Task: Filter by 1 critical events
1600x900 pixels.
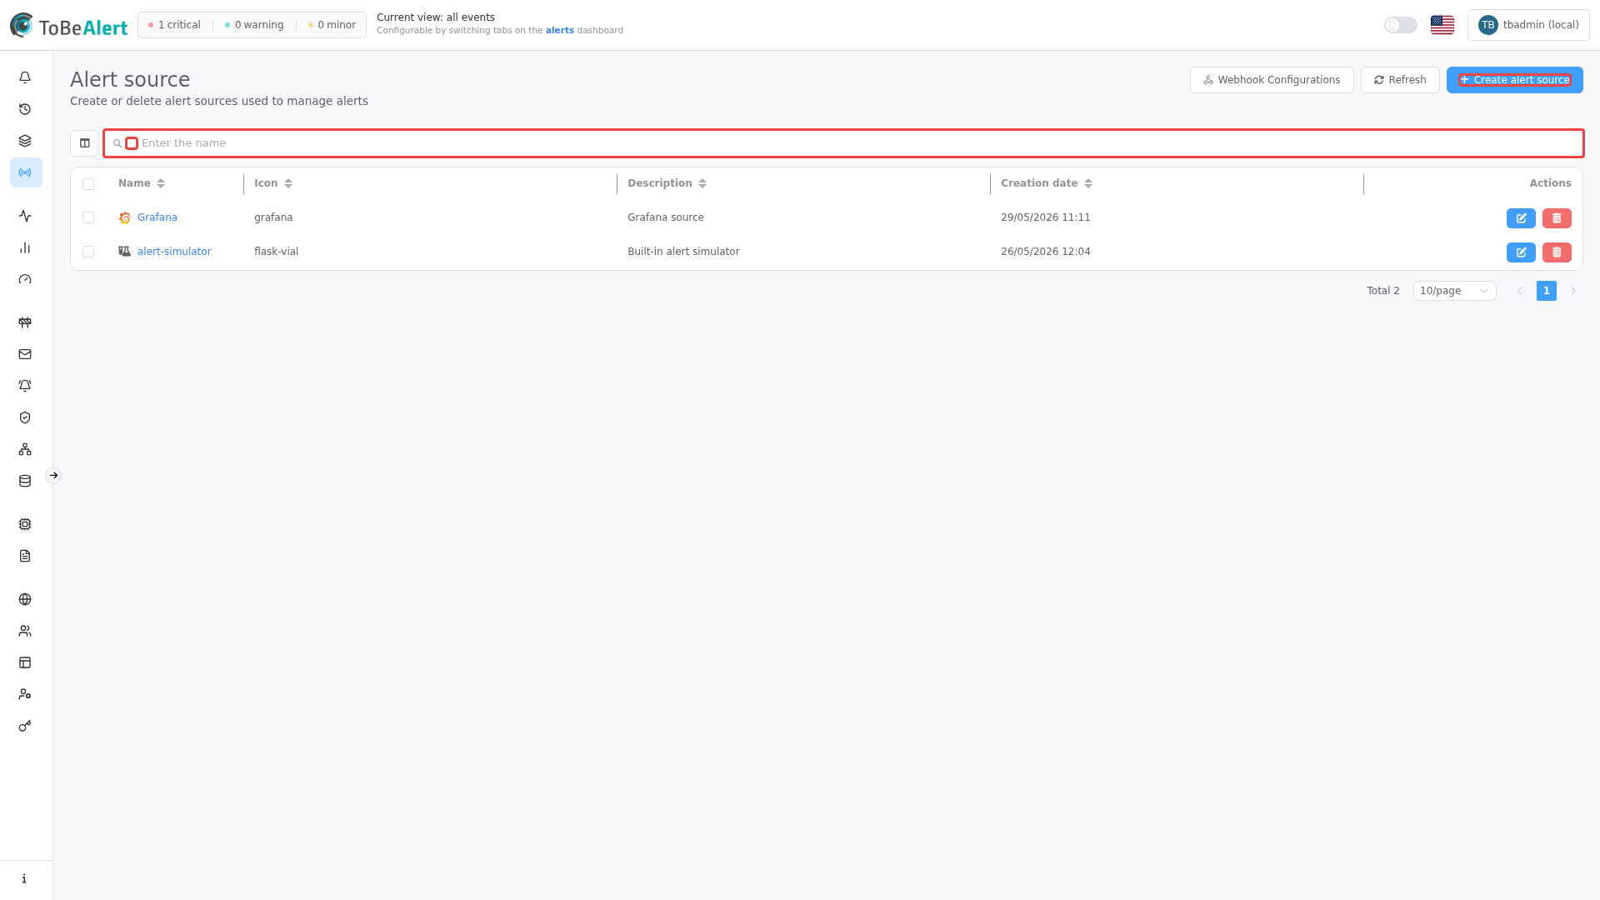Action: 174,25
